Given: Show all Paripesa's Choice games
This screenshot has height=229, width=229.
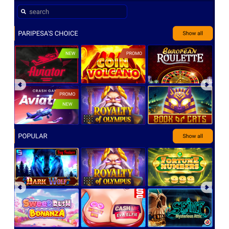Looking at the screenshot, I should point(193,33).
